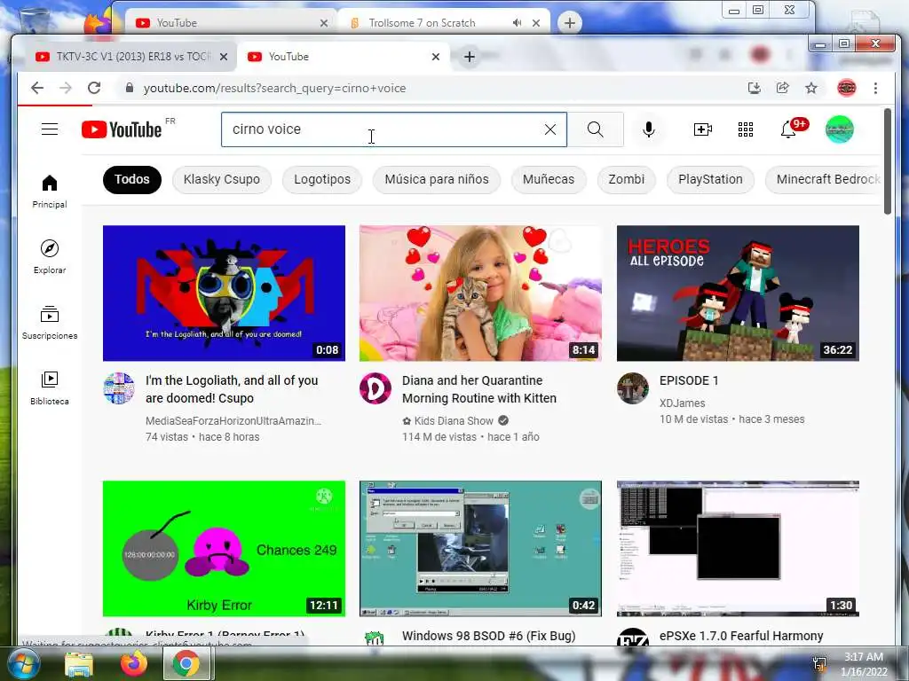The image size is (909, 681).
Task: Select YouTube tab in background Firefox window
Action: tap(230, 22)
